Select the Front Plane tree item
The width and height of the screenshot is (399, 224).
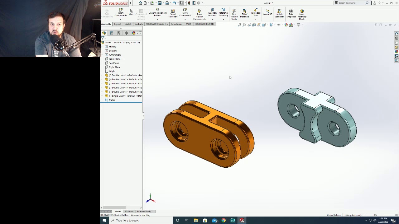pos(113,59)
